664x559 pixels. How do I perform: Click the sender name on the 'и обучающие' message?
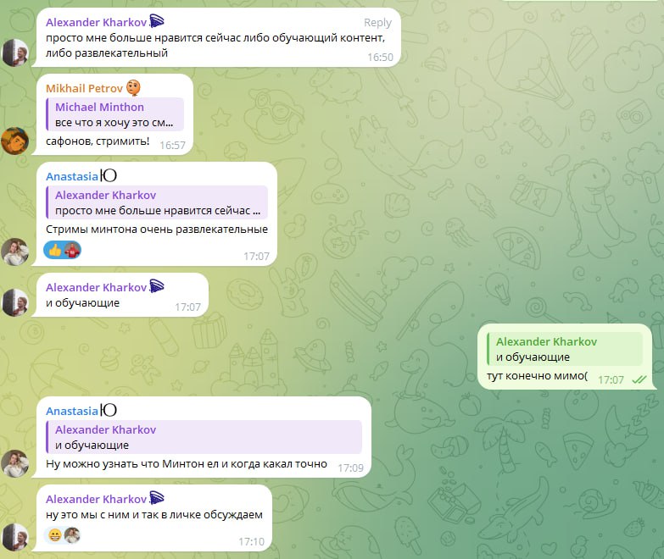tap(96, 287)
